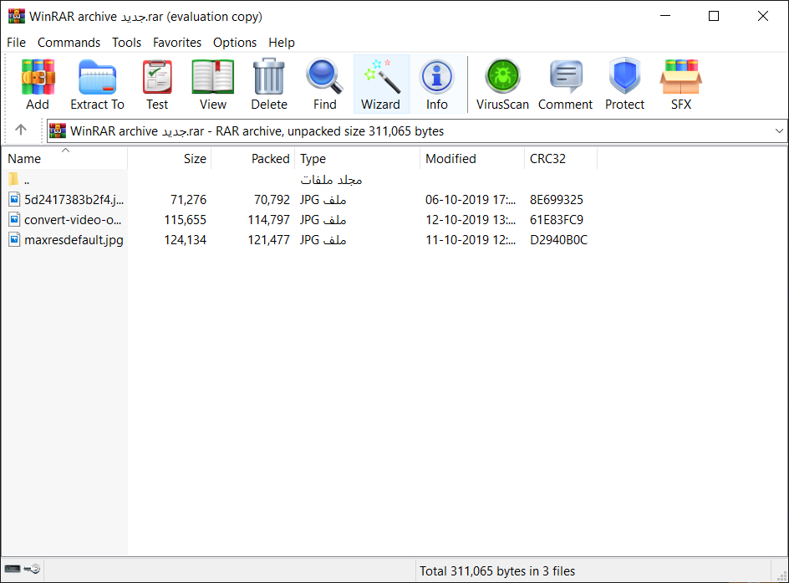This screenshot has height=583, width=789.
Task: Open the View book icon
Action: [x=213, y=76]
